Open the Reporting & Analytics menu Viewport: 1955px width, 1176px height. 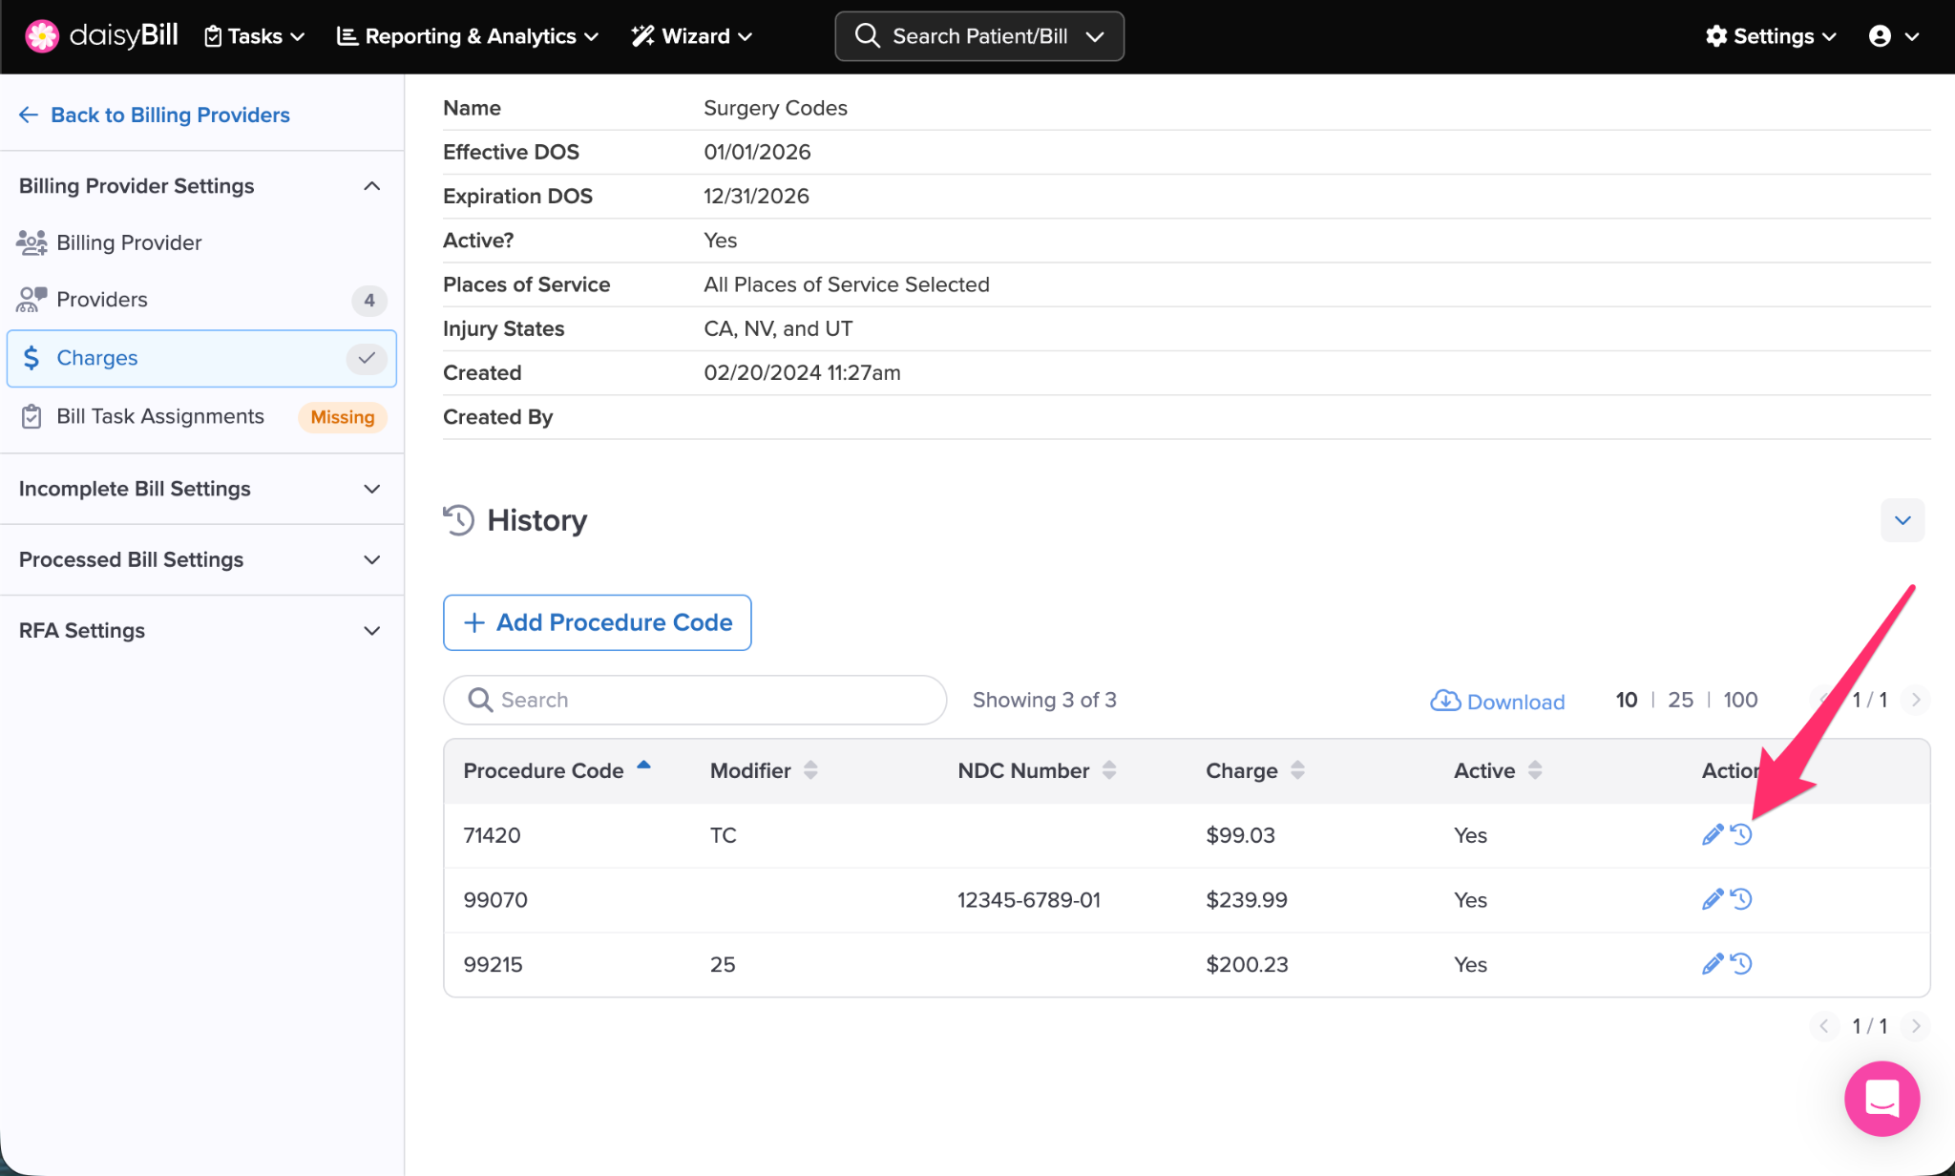click(468, 36)
